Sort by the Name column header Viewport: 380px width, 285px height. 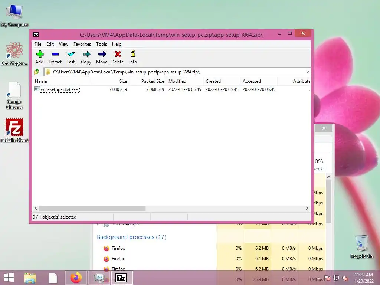pos(62,81)
